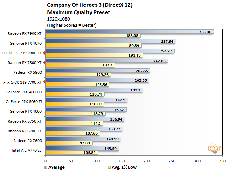The height and width of the screenshot is (170, 228).
Task: Click the 153.22 average value
Action: pyautogui.click(x=114, y=129)
